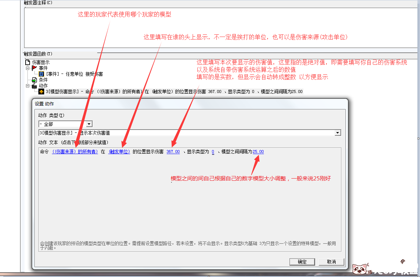The height and width of the screenshot is (277, 420).
Task: Click the 伤害显示 trigger document icon
Action: [x=28, y=63]
